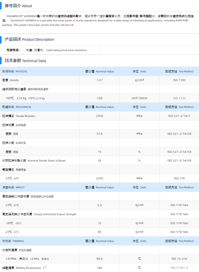Select the flexural modulus value 2250
The width and height of the screenshot is (199, 272).
[x=99, y=178]
